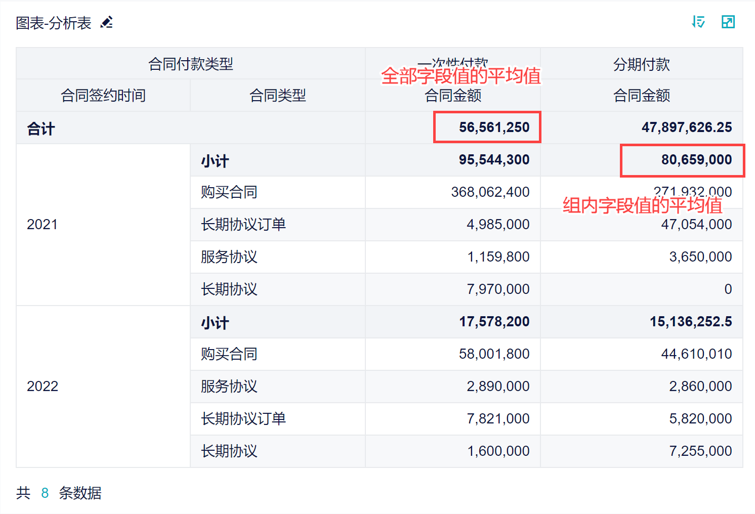Select the 2021 year group cell

43,224
